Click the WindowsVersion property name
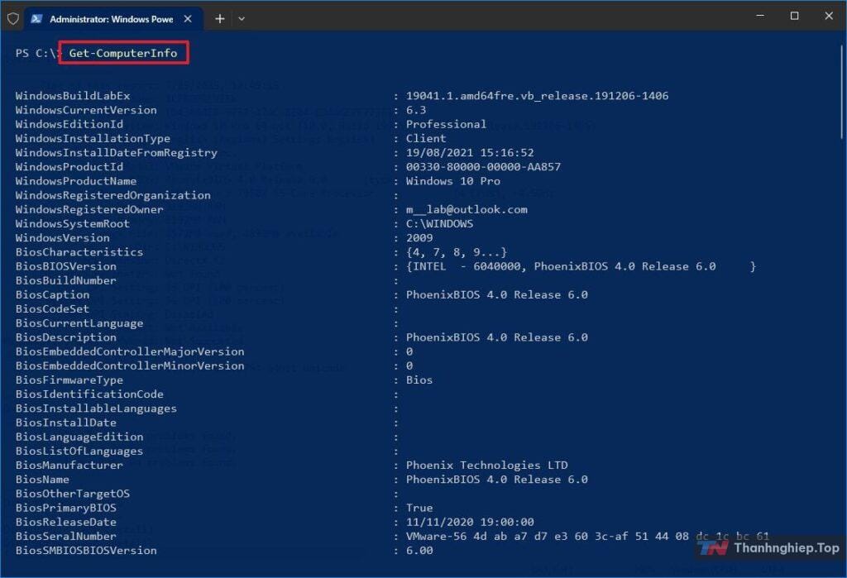The height and width of the screenshot is (578, 847). coord(63,237)
